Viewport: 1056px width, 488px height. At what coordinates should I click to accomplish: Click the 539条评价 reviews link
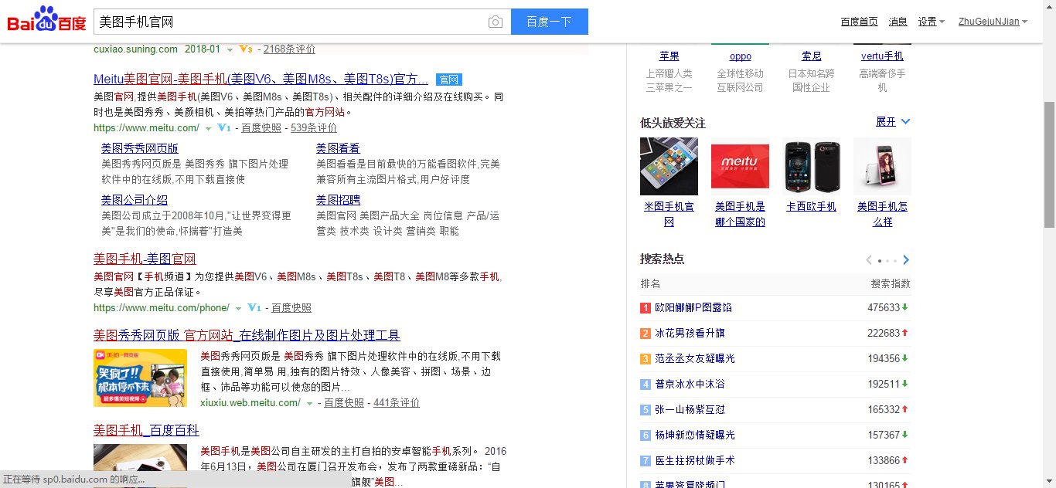(314, 127)
